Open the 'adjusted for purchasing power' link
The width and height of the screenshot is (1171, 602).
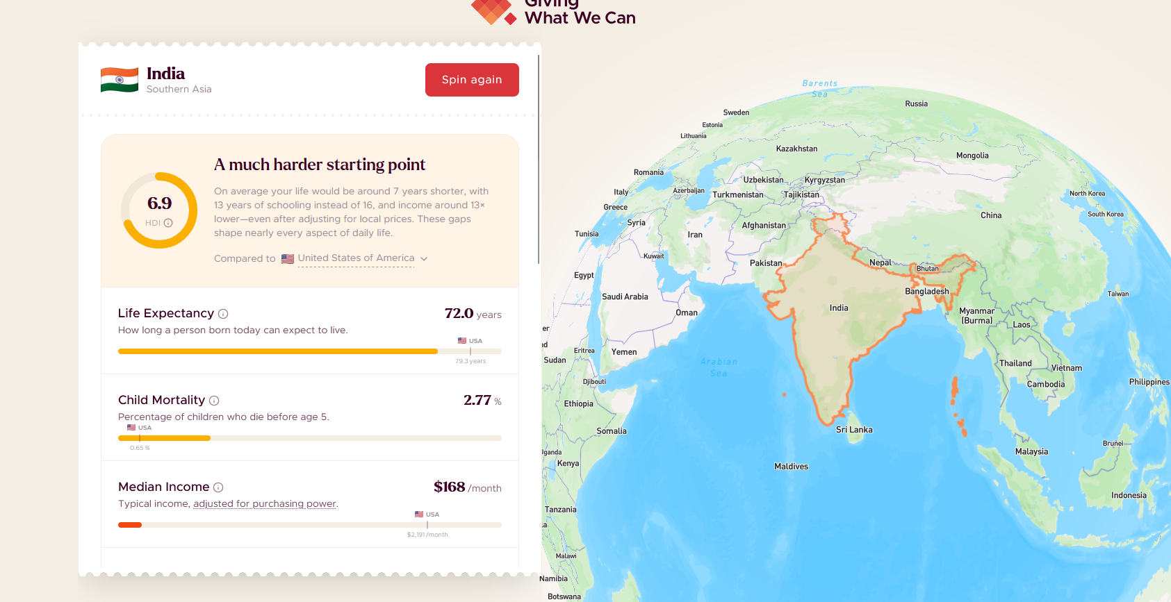pos(265,504)
